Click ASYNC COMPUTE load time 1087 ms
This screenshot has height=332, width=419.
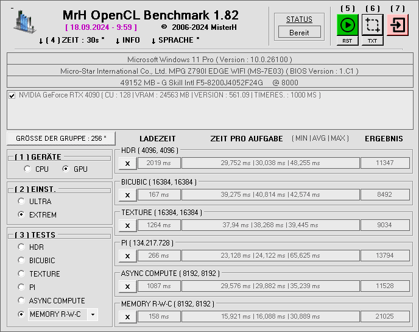pos(159,286)
